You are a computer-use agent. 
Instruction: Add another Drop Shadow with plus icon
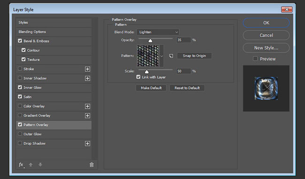(x=88, y=143)
